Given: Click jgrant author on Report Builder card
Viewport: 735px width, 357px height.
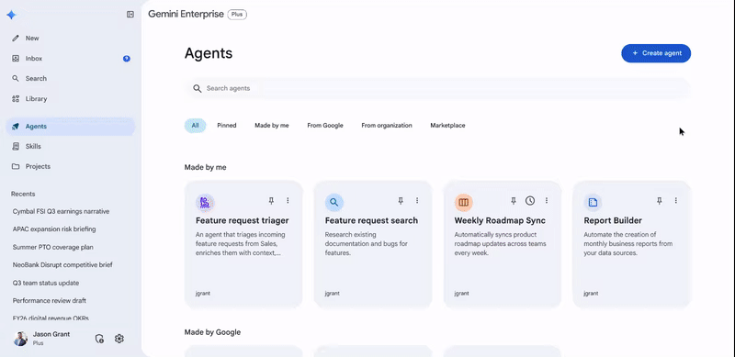Looking at the screenshot, I should point(591,294).
